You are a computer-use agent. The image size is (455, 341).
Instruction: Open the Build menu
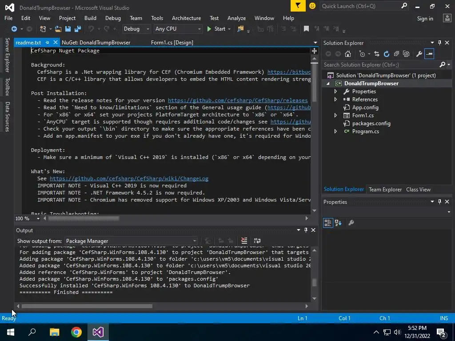point(90,18)
